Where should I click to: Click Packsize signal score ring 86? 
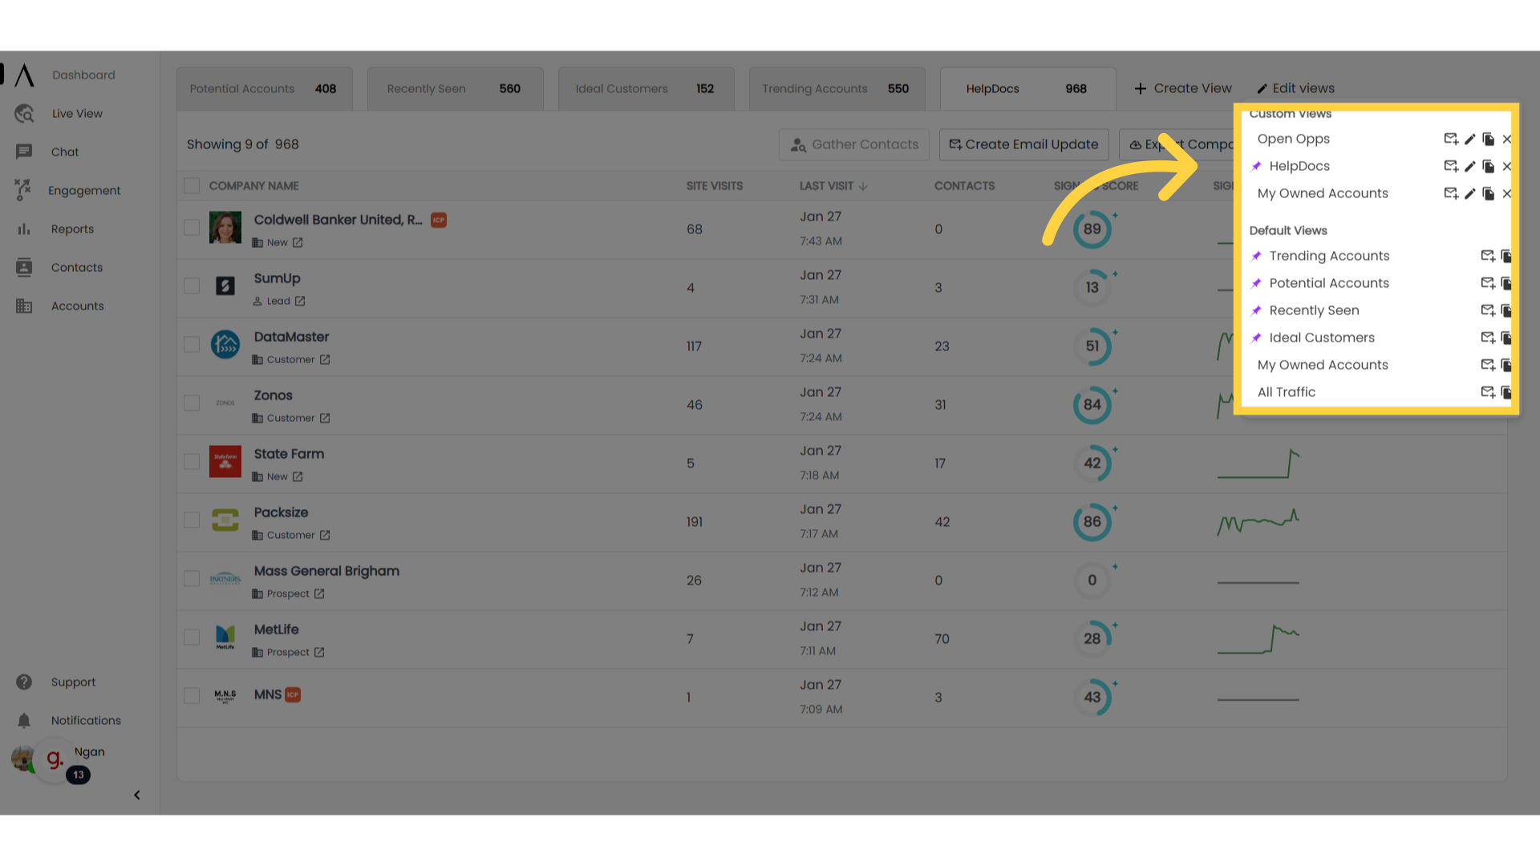point(1092,522)
